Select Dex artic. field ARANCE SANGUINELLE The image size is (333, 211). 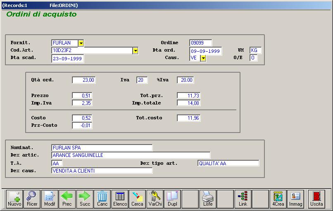[131, 155]
